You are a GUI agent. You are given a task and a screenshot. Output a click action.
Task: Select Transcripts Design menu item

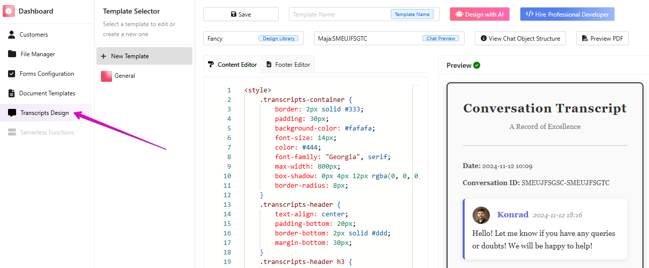[x=45, y=113]
